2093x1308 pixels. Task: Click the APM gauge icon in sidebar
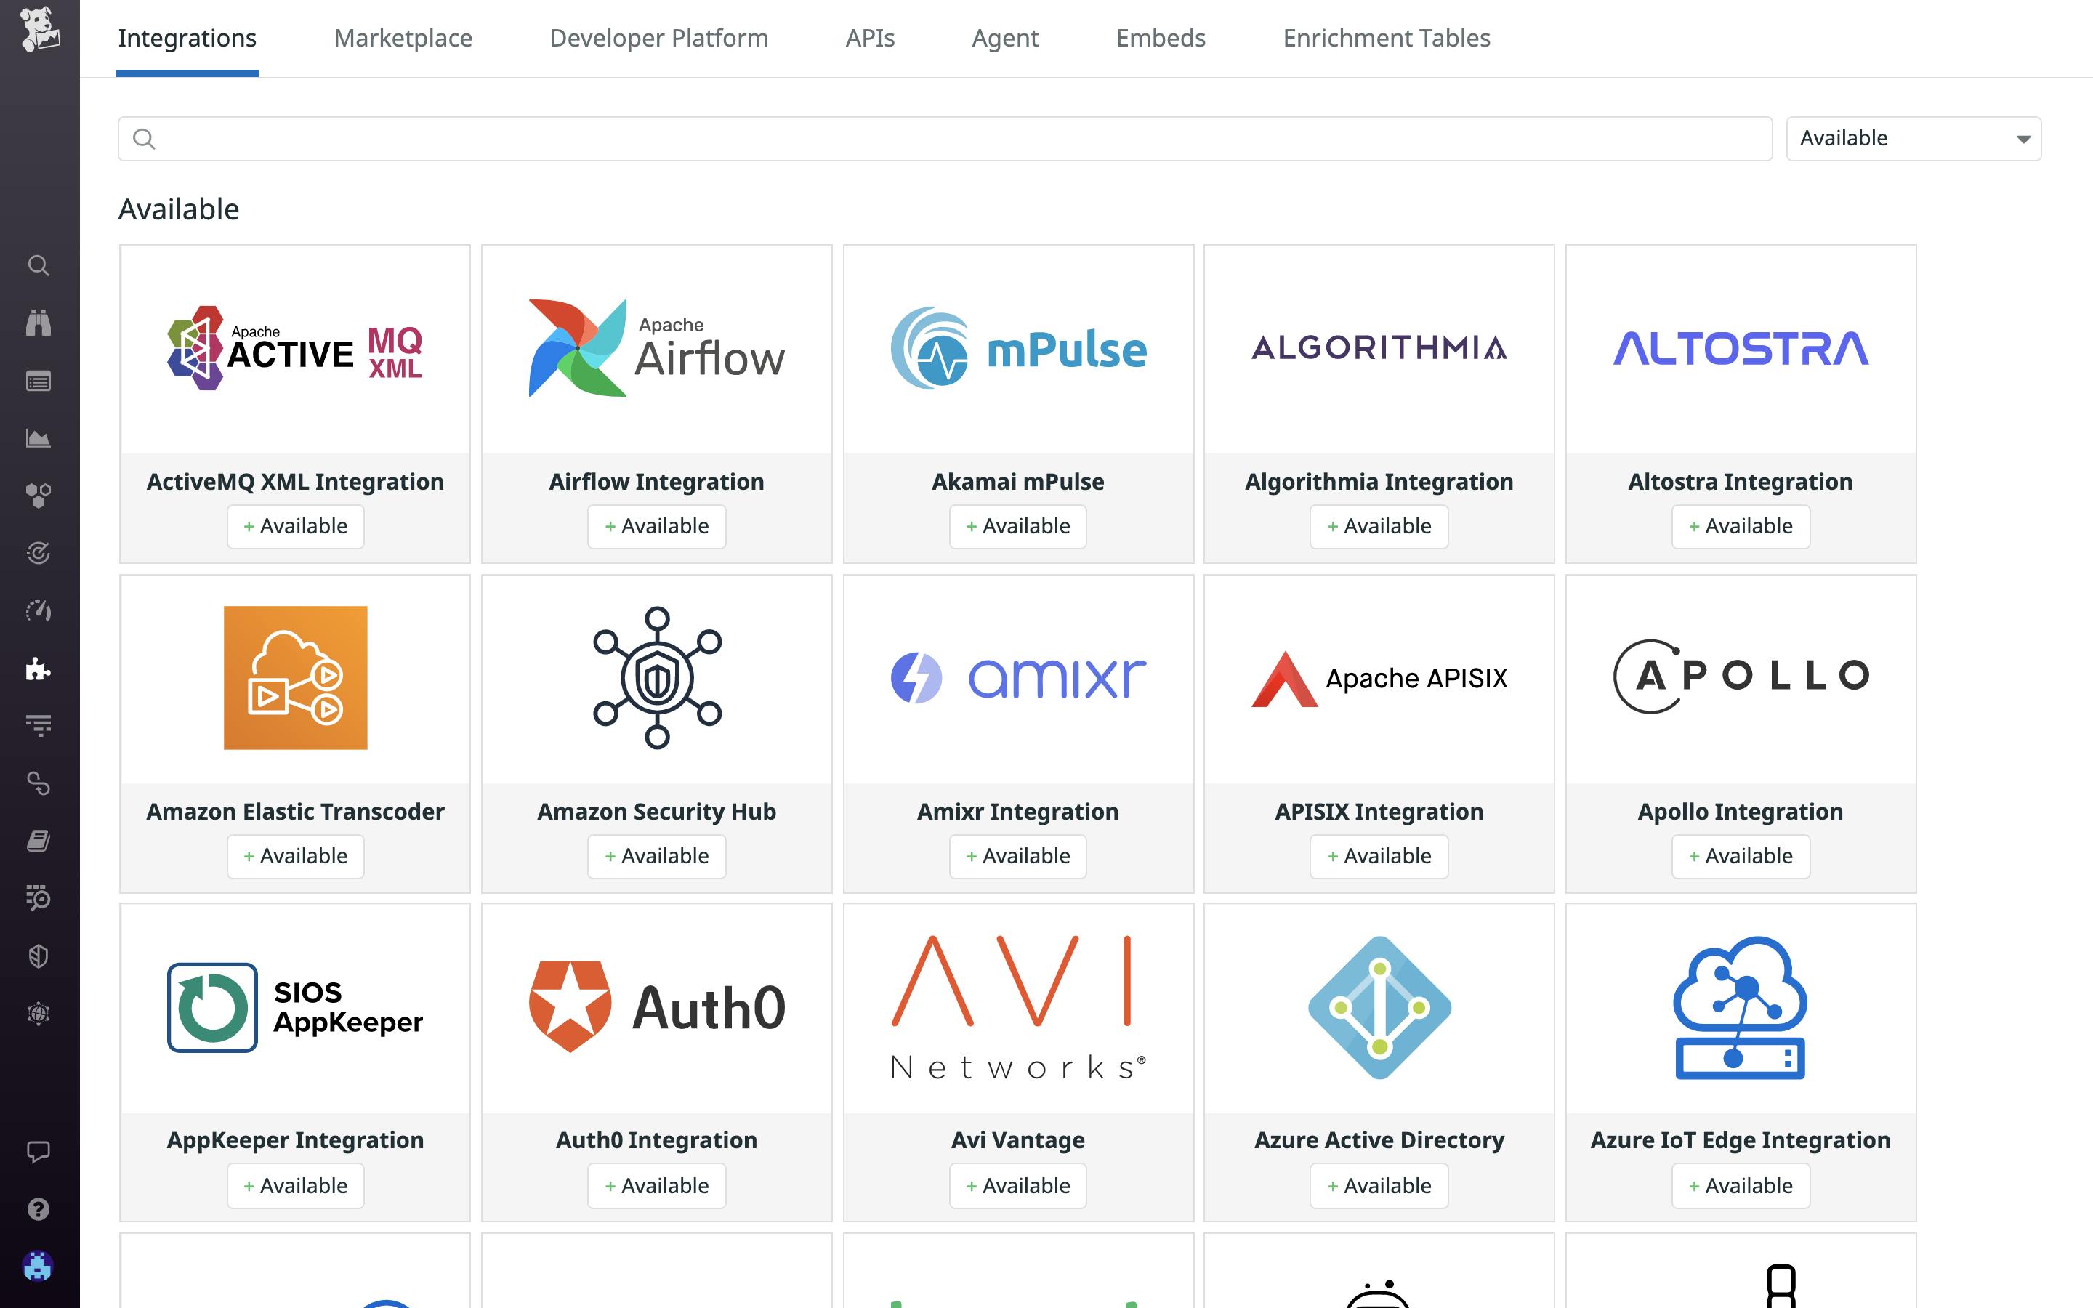pos(38,610)
